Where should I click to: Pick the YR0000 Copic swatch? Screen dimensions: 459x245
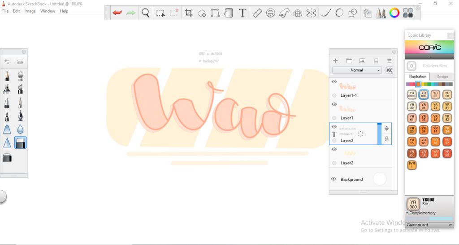coord(412,95)
